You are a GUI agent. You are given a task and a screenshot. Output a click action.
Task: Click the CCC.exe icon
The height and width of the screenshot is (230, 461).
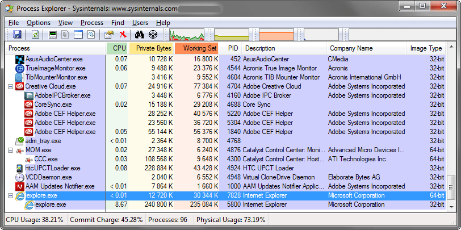(29, 159)
